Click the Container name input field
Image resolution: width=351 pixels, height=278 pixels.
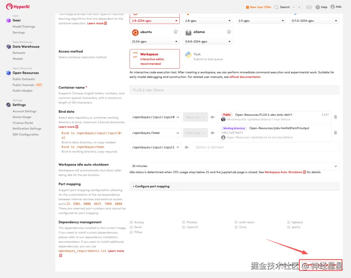point(234,90)
